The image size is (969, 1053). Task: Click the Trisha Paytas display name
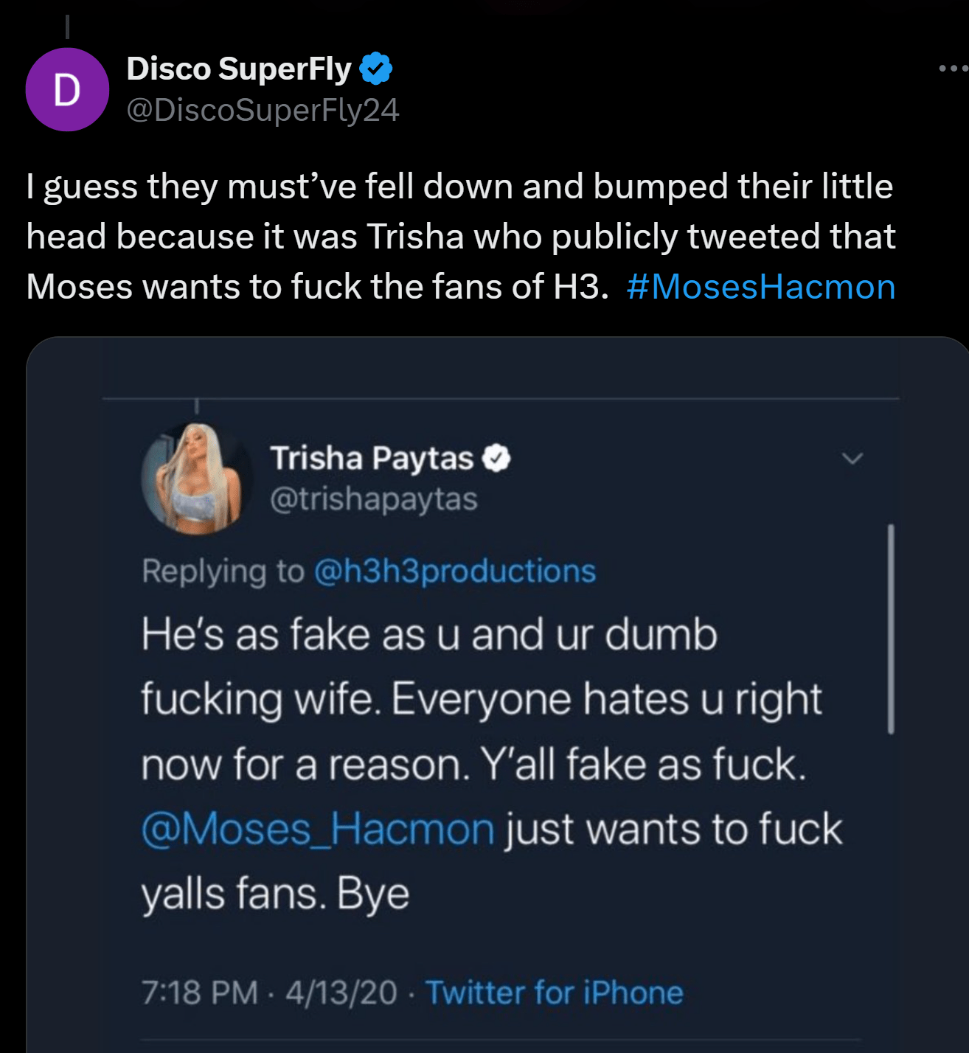(x=372, y=459)
